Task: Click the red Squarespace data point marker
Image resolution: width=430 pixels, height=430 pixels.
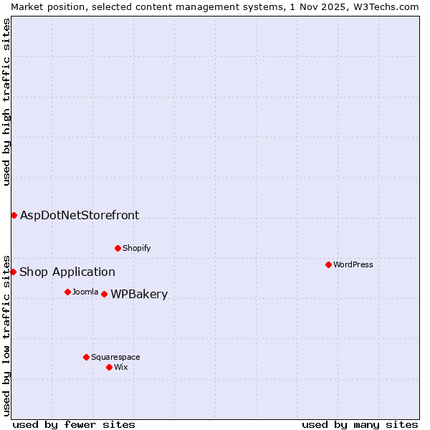Action: 86,357
